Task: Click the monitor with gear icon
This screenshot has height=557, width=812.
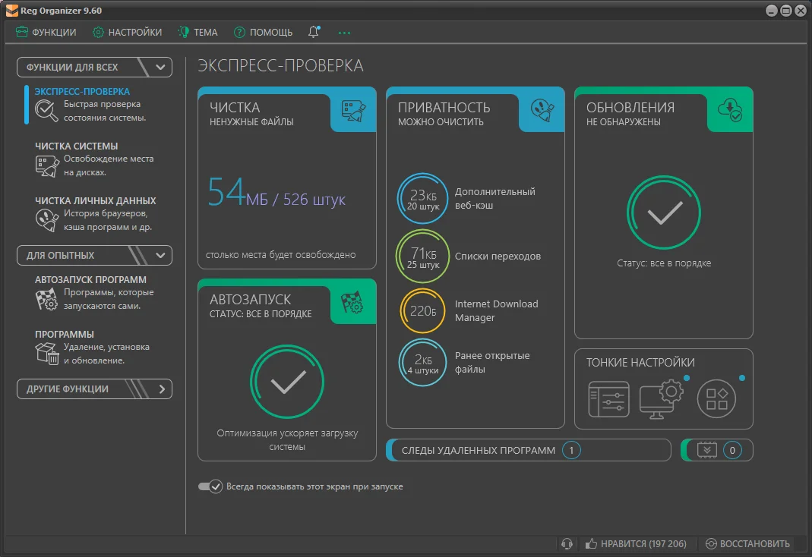Action: (x=662, y=398)
